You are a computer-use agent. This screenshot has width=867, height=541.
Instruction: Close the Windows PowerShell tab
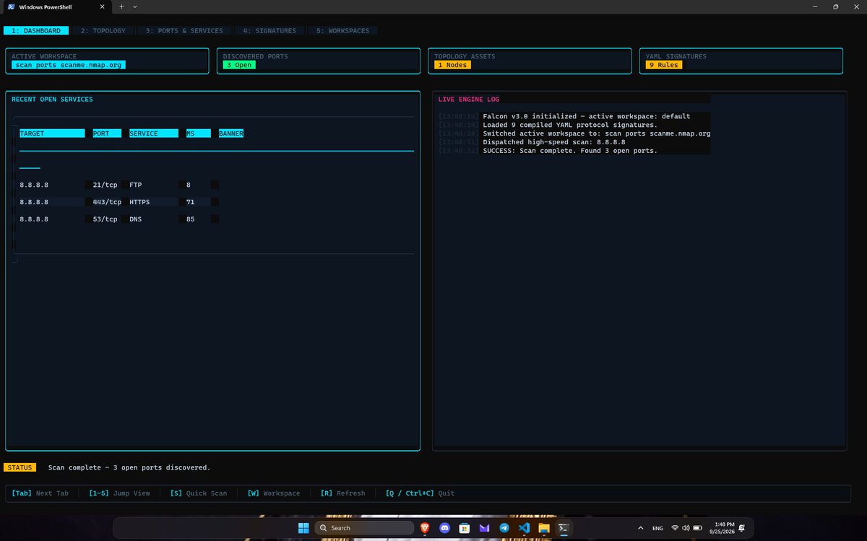[102, 6]
